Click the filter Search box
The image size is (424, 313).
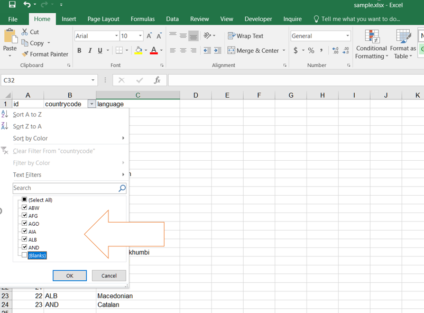tap(64, 188)
